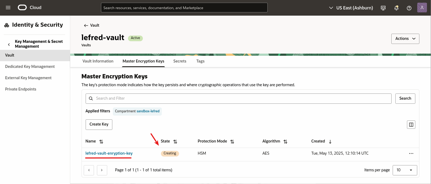
Task: Open the lefred-vault-enryption-key link
Action: click(109, 153)
